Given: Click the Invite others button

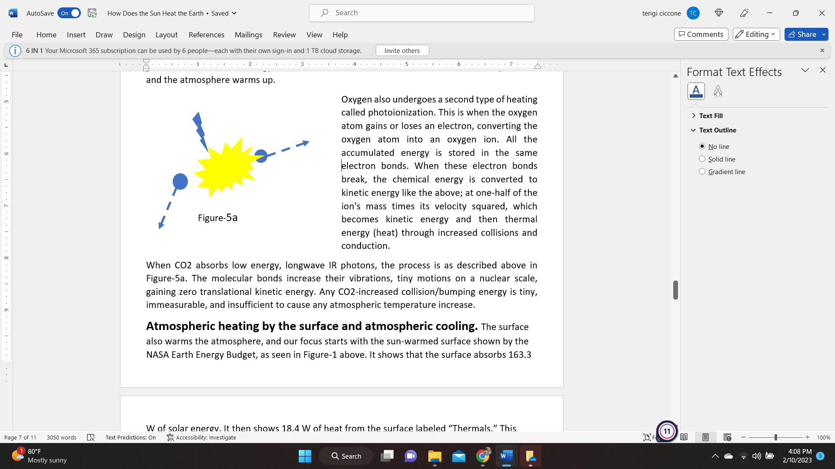Looking at the screenshot, I should point(402,50).
